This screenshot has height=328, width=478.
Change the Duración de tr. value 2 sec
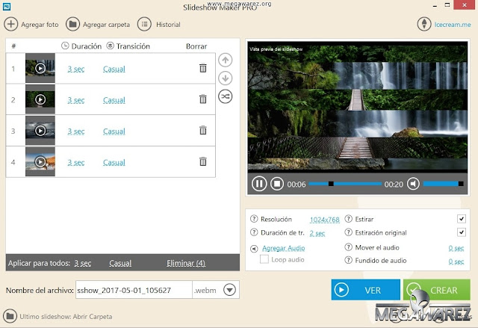point(317,233)
